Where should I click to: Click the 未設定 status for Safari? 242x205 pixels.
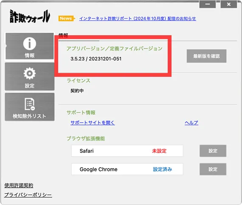(x=159, y=151)
